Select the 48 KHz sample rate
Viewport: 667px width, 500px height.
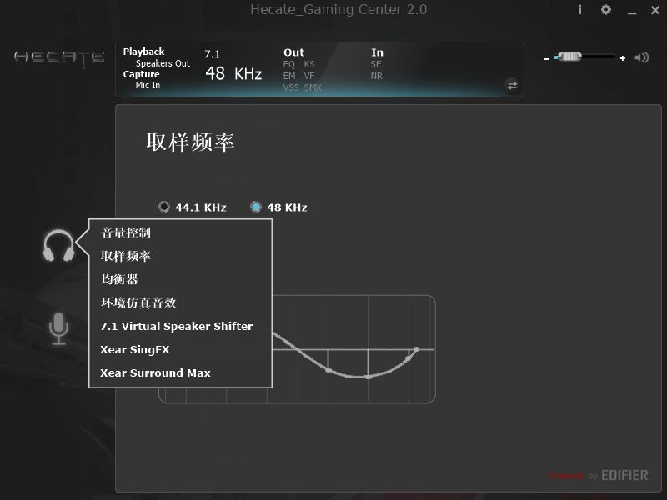pyautogui.click(x=256, y=207)
